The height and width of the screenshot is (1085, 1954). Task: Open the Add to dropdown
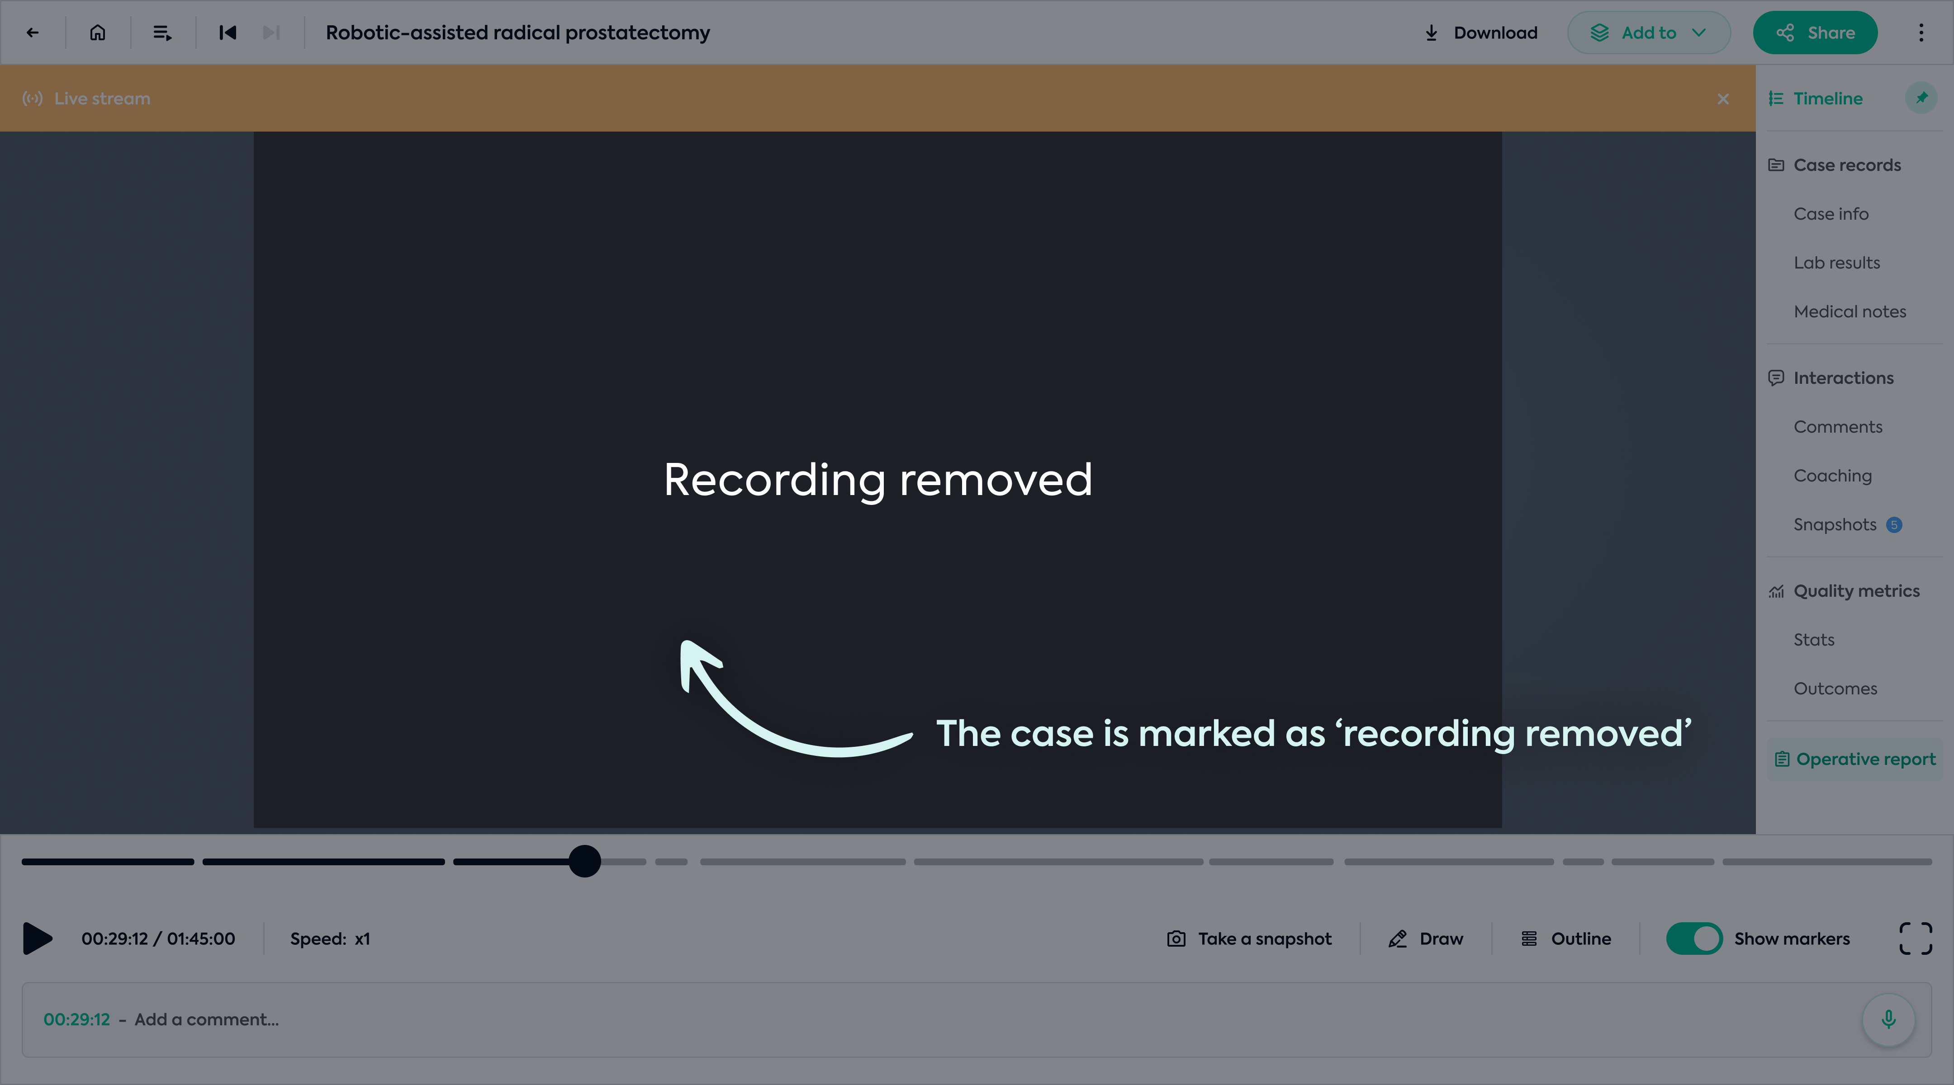pyautogui.click(x=1649, y=33)
